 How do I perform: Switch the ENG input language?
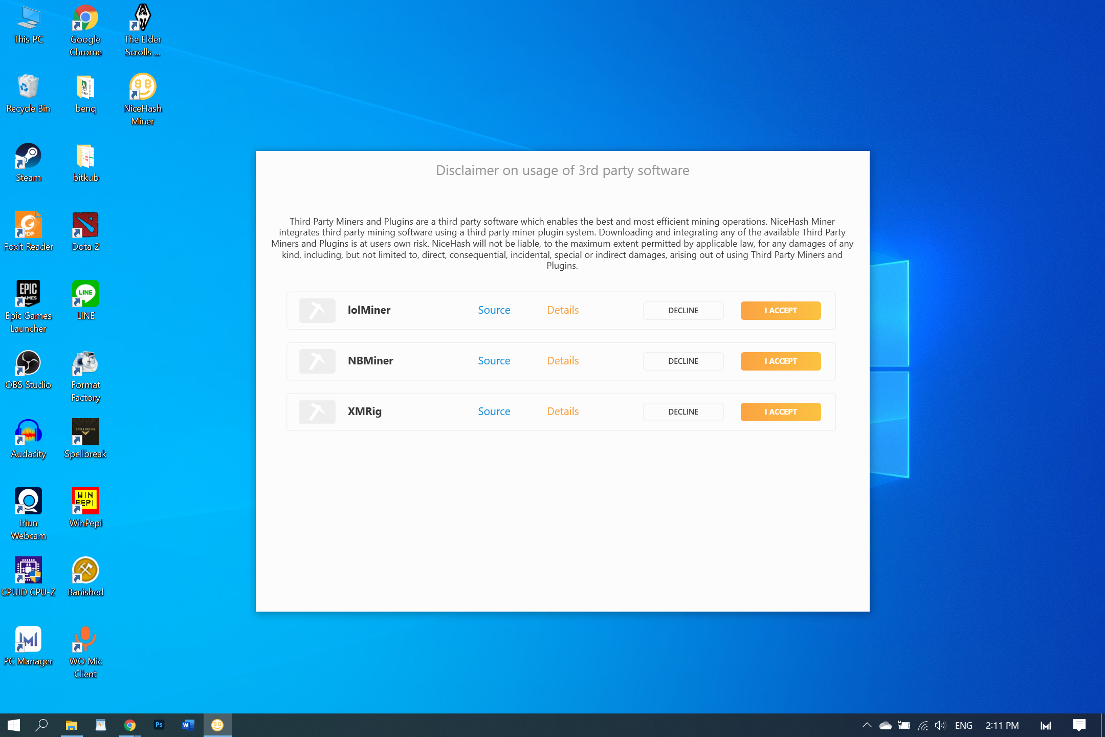pyautogui.click(x=964, y=725)
